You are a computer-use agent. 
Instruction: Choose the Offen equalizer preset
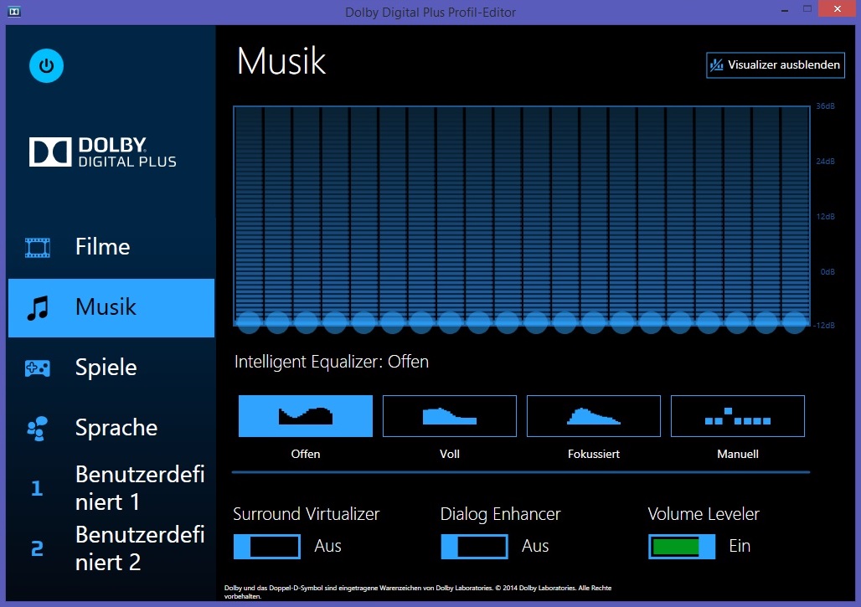(x=306, y=416)
